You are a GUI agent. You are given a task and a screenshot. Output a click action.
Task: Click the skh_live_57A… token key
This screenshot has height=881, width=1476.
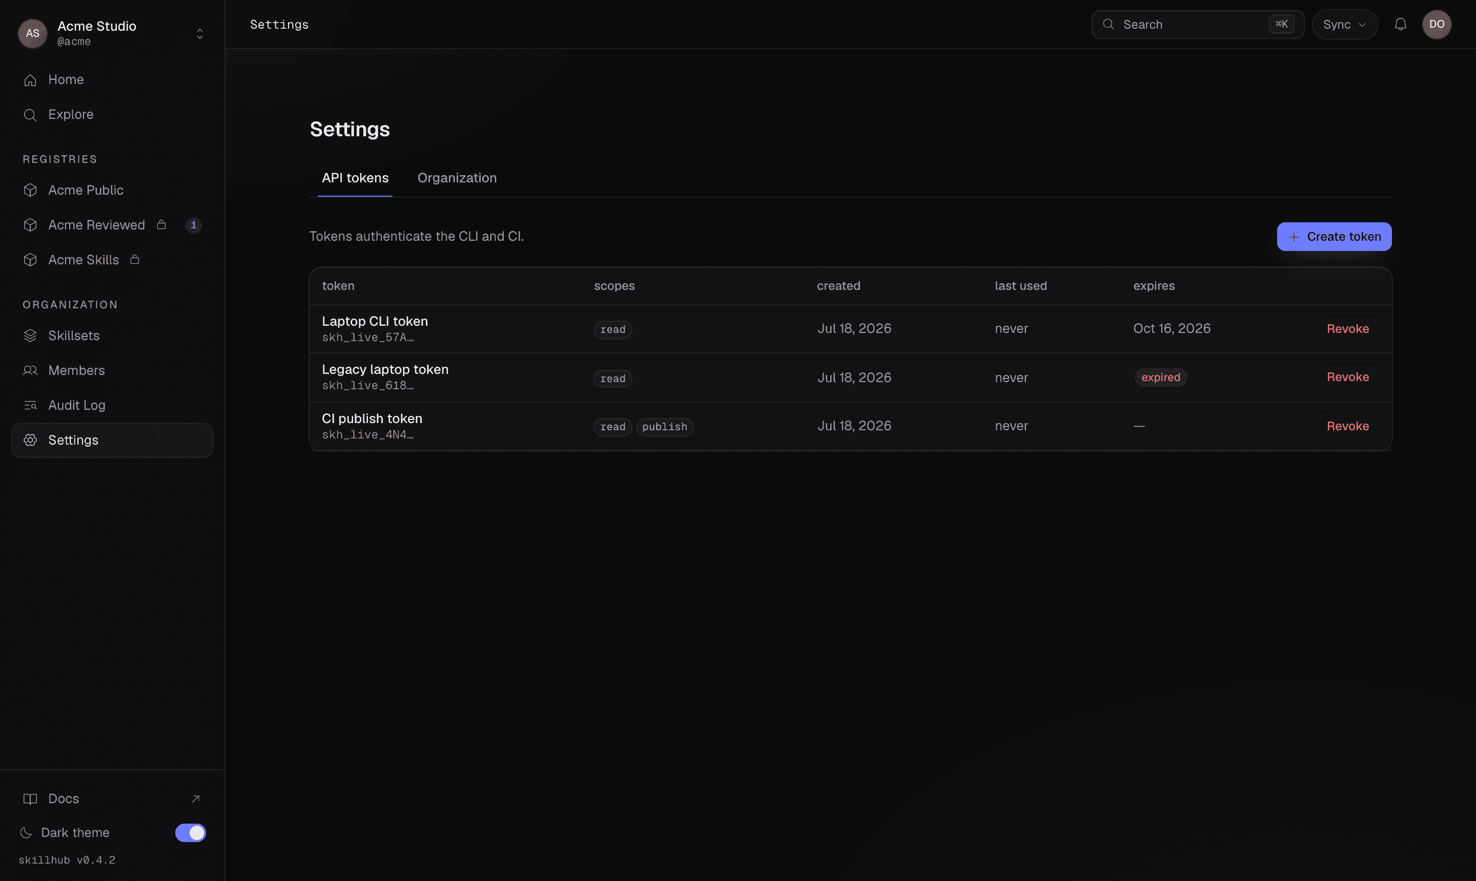tap(367, 337)
